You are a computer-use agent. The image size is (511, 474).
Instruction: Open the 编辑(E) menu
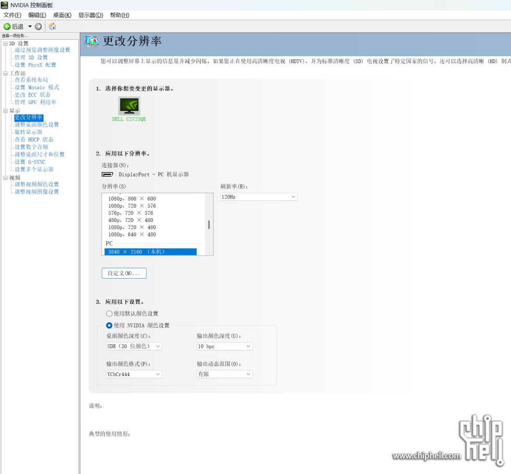pyautogui.click(x=37, y=15)
